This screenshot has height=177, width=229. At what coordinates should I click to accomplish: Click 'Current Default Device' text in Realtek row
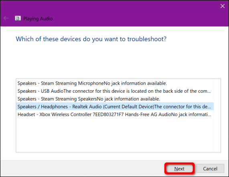coord(128,107)
